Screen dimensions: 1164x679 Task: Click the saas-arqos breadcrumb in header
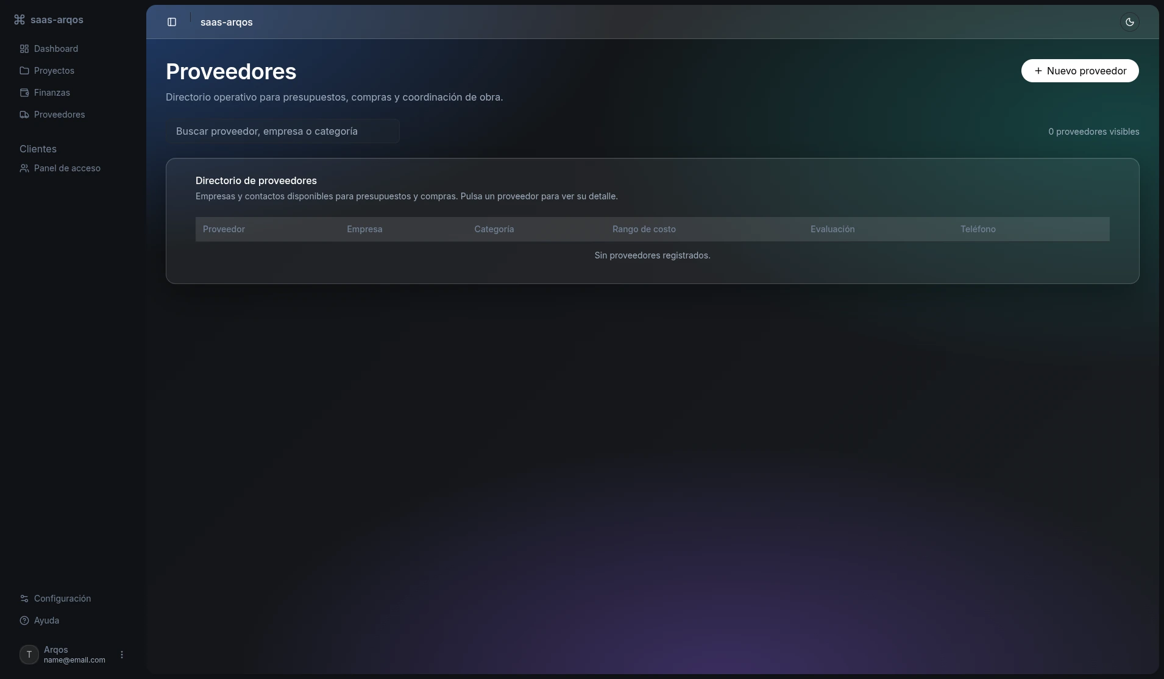point(227,22)
